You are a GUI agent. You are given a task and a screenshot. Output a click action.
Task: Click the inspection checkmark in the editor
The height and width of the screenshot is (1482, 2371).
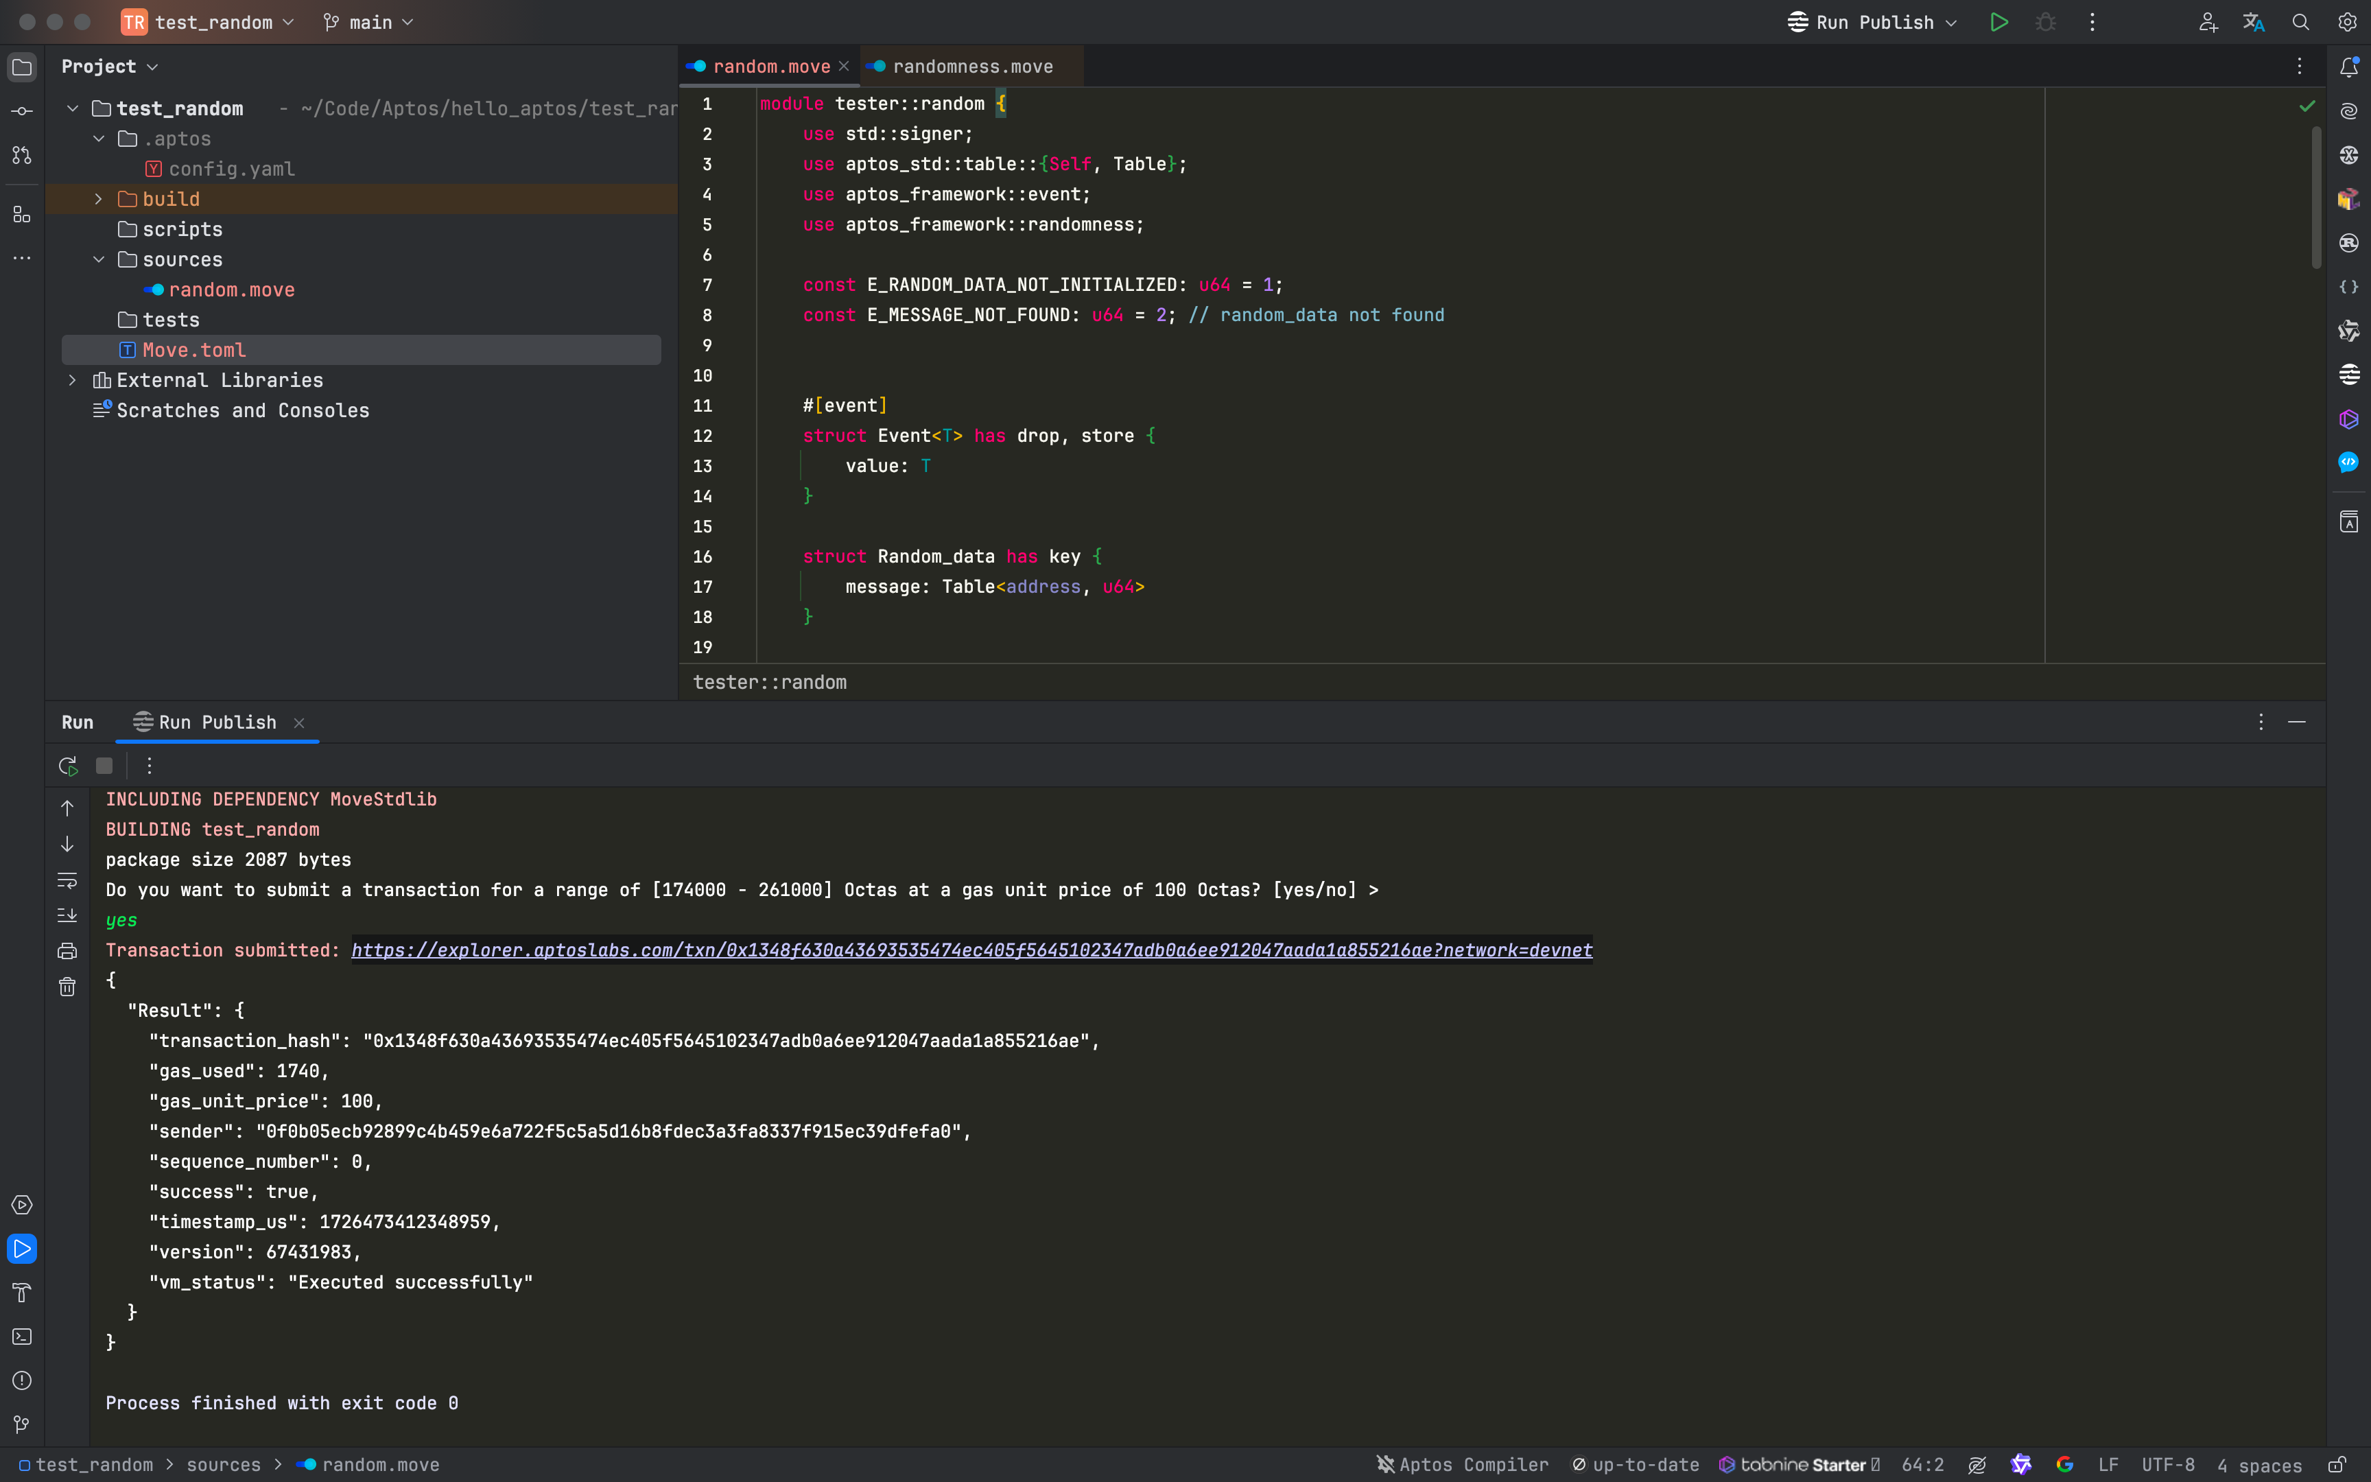coord(2307,106)
